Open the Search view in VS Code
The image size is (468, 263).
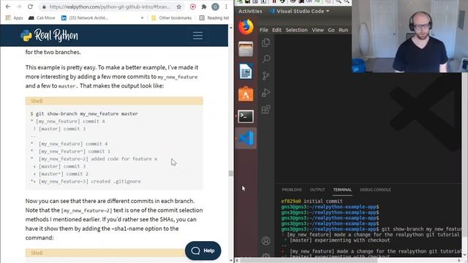coord(266,58)
